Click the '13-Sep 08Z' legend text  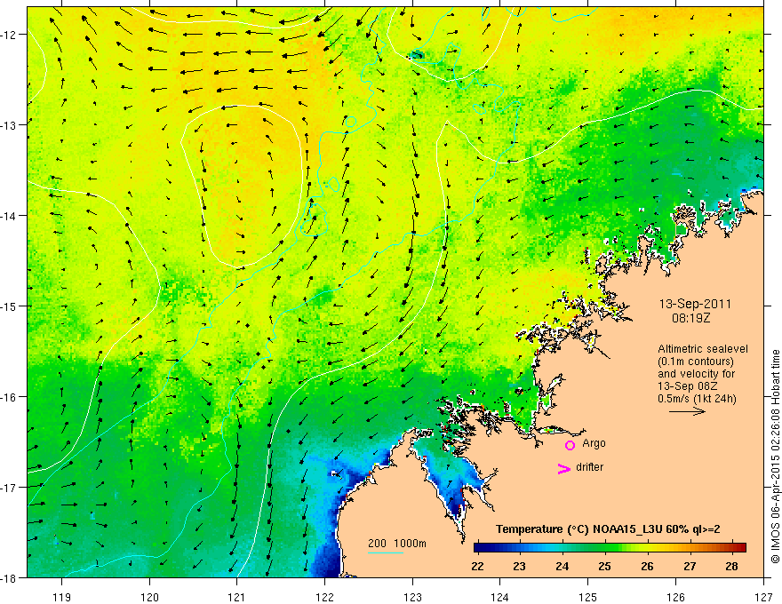click(688, 386)
